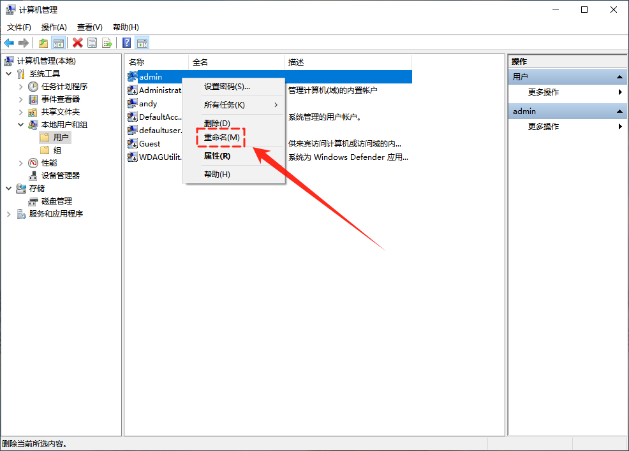Select the Guest user account
The height and width of the screenshot is (451, 629).
150,143
